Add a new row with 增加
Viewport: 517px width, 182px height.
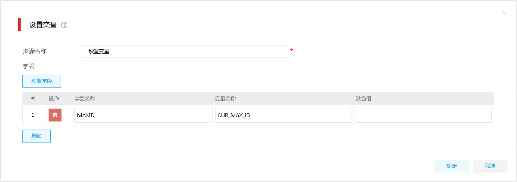pyautogui.click(x=37, y=136)
